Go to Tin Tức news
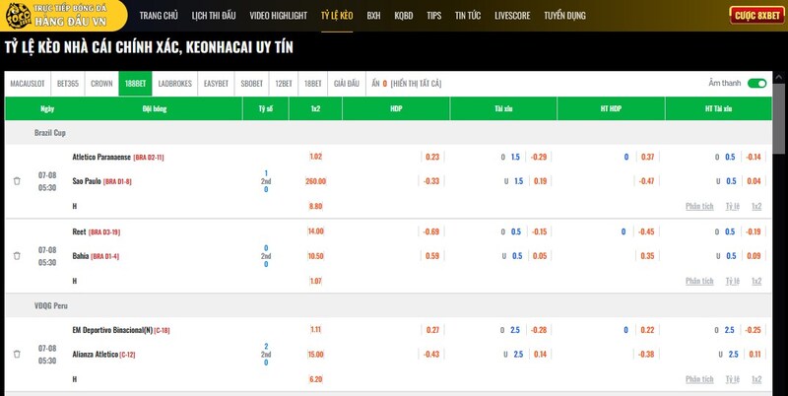The image size is (788, 396). (468, 16)
